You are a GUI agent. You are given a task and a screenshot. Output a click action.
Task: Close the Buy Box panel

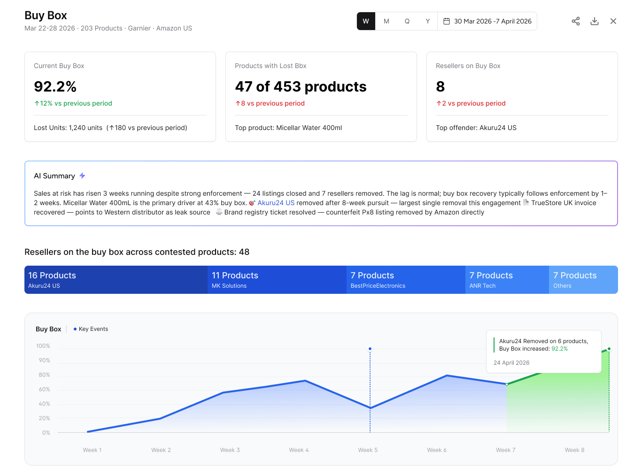[613, 21]
